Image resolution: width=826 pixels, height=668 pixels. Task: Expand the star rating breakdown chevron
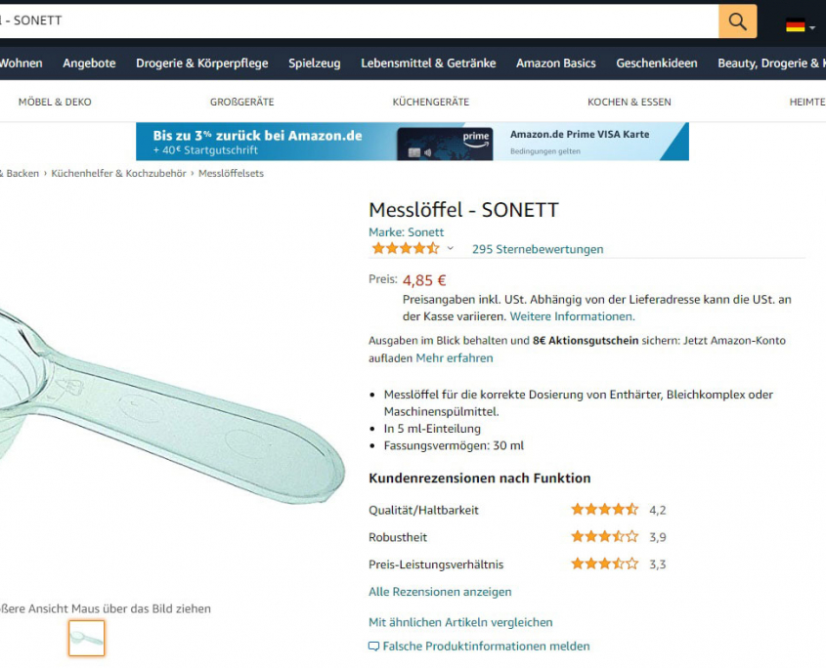click(x=451, y=248)
